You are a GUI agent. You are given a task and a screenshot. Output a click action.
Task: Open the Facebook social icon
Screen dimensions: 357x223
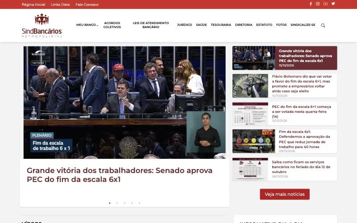coord(311,4)
